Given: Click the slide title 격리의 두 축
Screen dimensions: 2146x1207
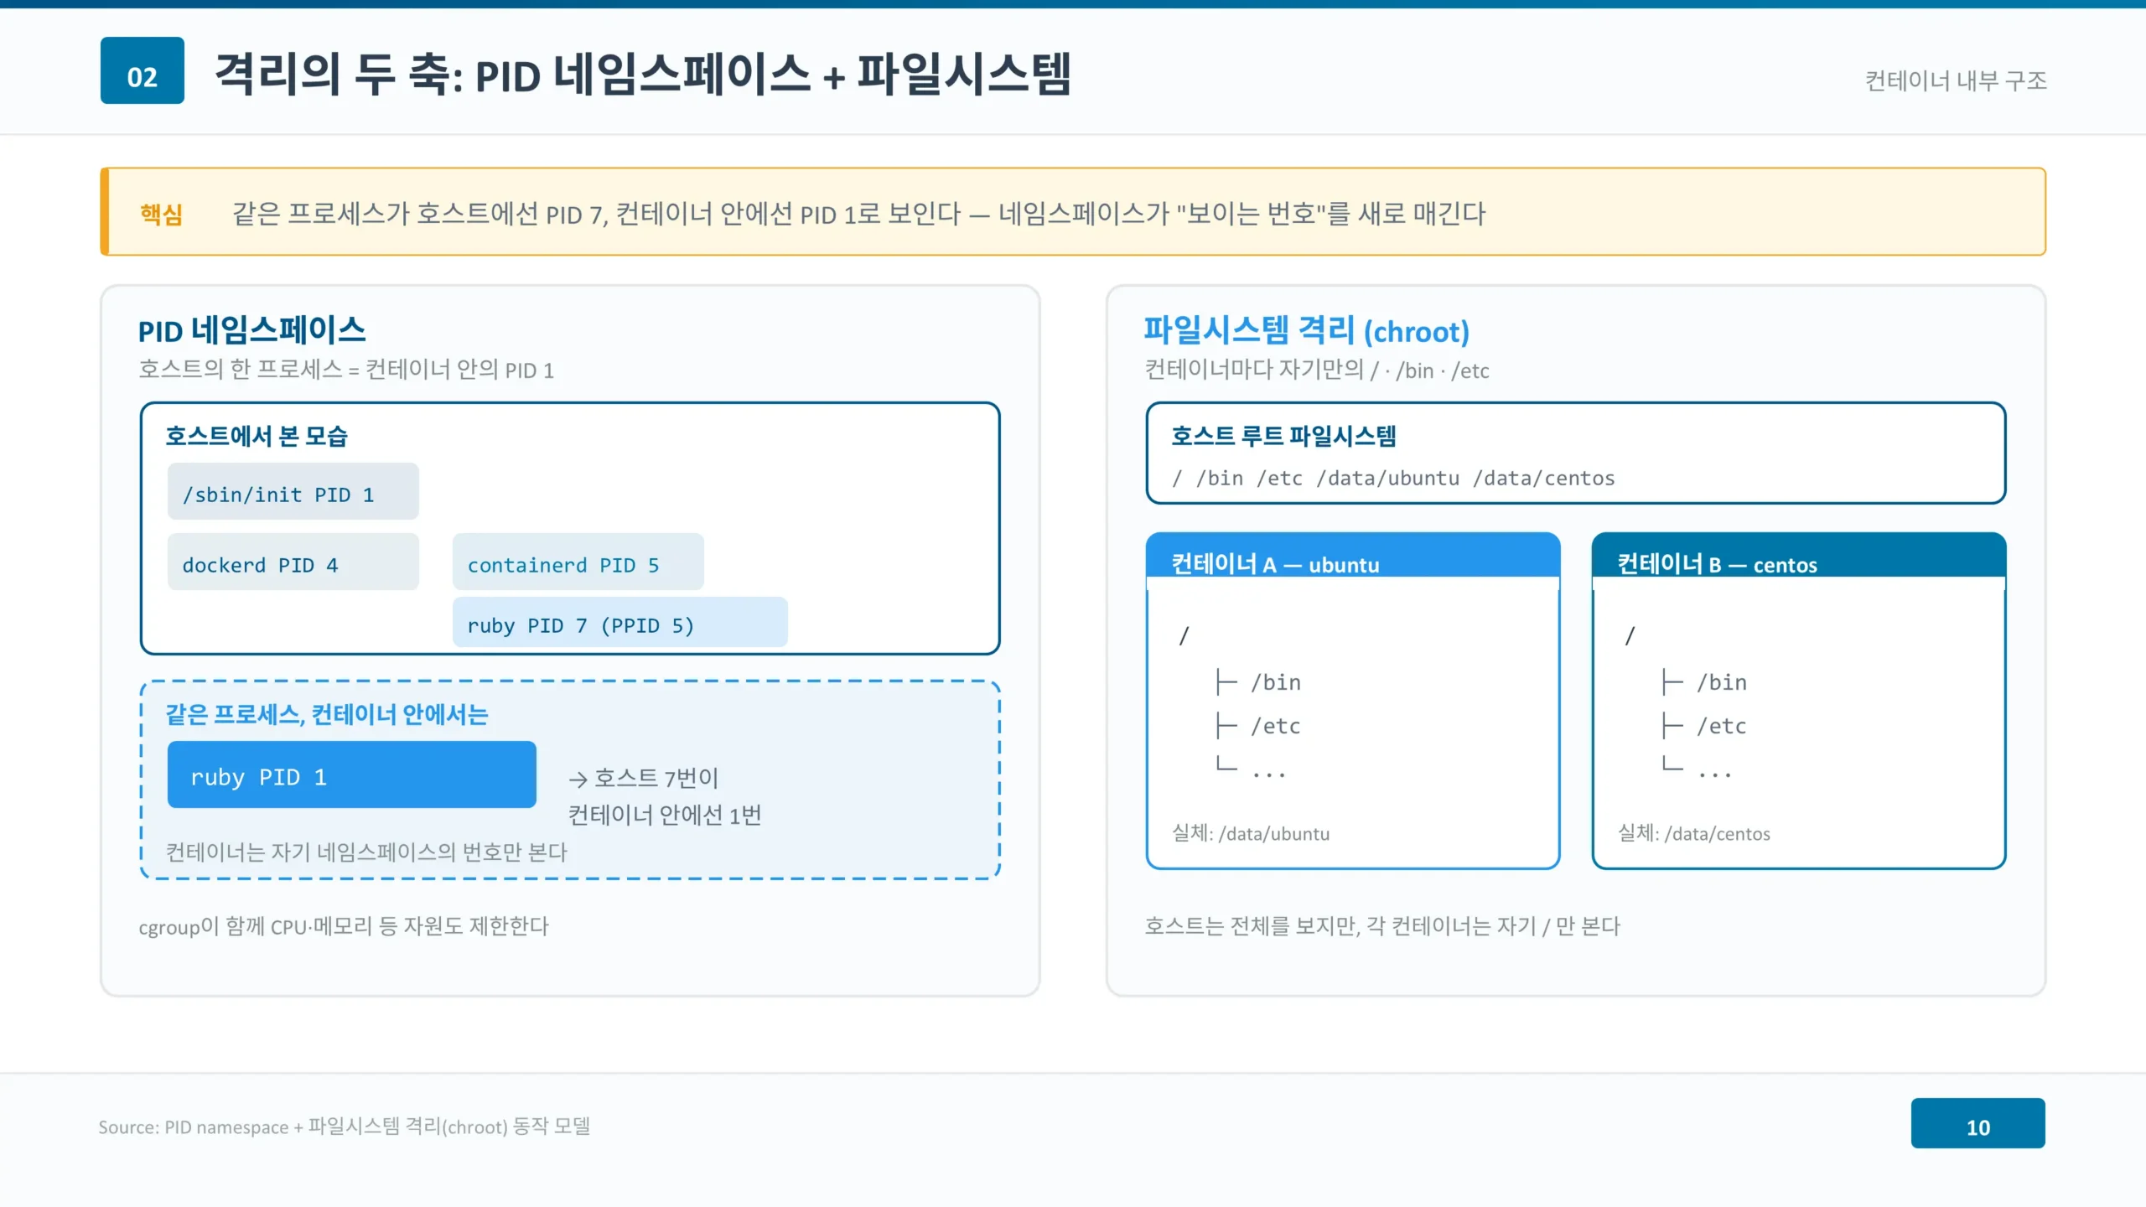Looking at the screenshot, I should (x=643, y=74).
